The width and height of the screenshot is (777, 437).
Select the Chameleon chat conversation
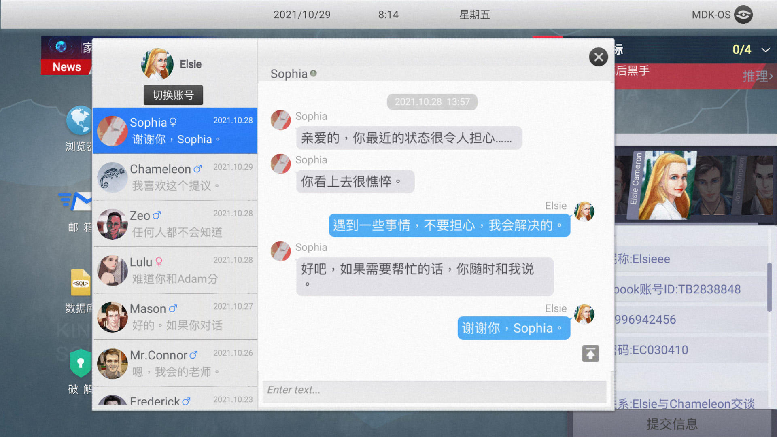pos(176,176)
